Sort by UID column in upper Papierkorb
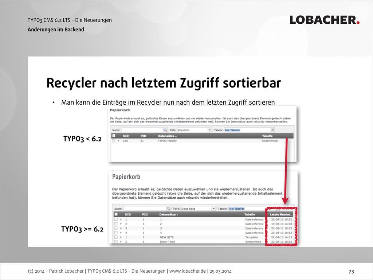Screen dimensions: 373x280 click(126, 136)
